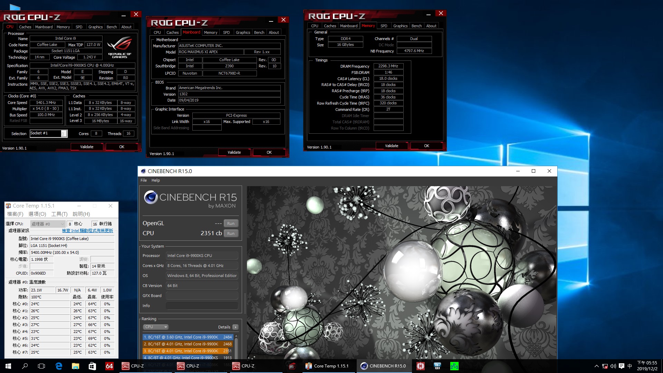
Task: Expand ranking Details arrow in Cinebench
Action: point(235,327)
